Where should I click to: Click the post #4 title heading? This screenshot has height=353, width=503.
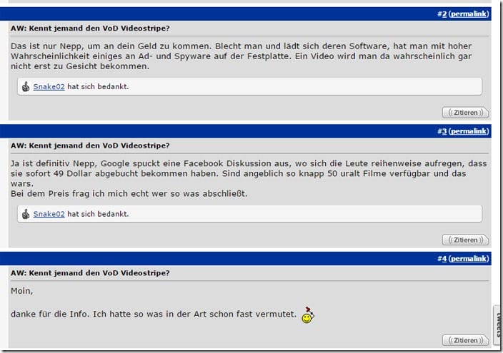pos(90,273)
